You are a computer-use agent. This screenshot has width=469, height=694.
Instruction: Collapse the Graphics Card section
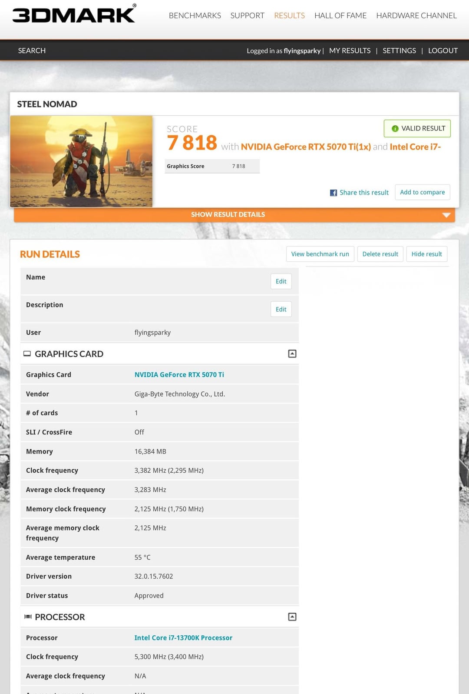pos(292,354)
